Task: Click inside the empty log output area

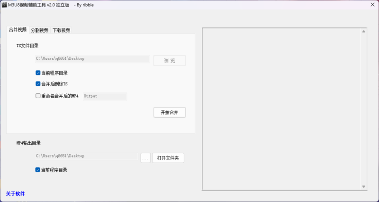Action: (x=282, y=109)
